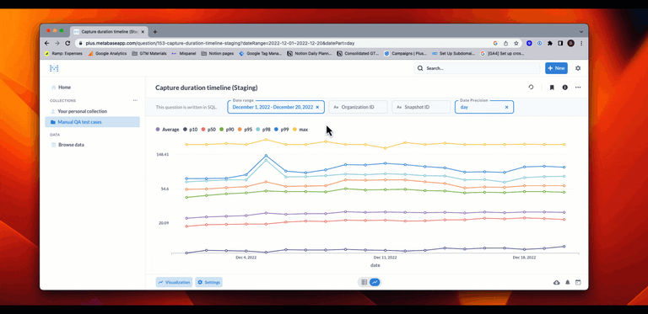
Task: Clear the Date Precision value
Action: [506, 107]
